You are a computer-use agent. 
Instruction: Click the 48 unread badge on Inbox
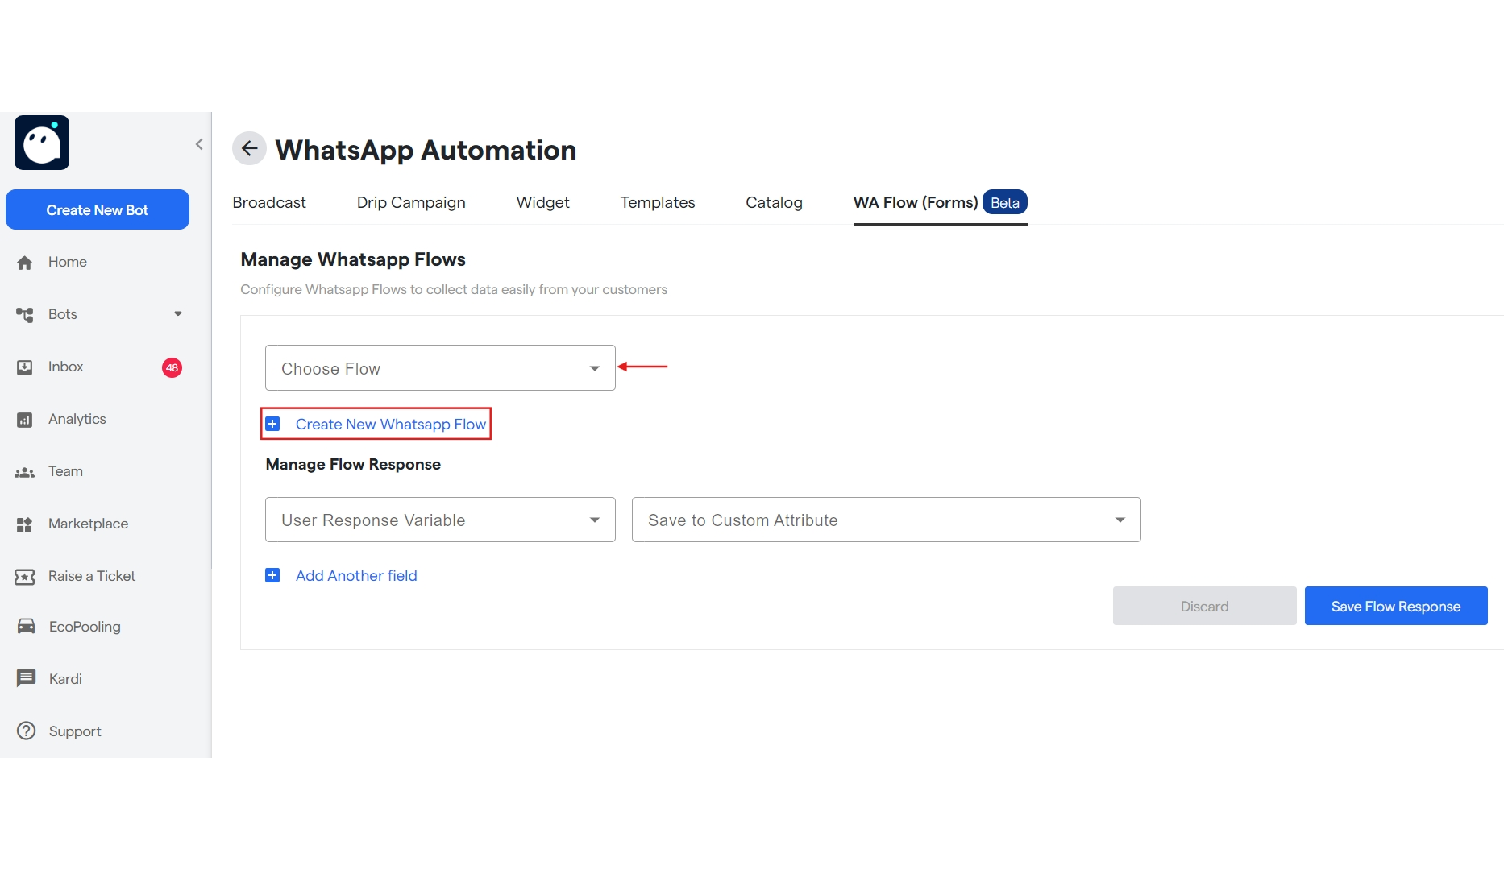point(172,367)
